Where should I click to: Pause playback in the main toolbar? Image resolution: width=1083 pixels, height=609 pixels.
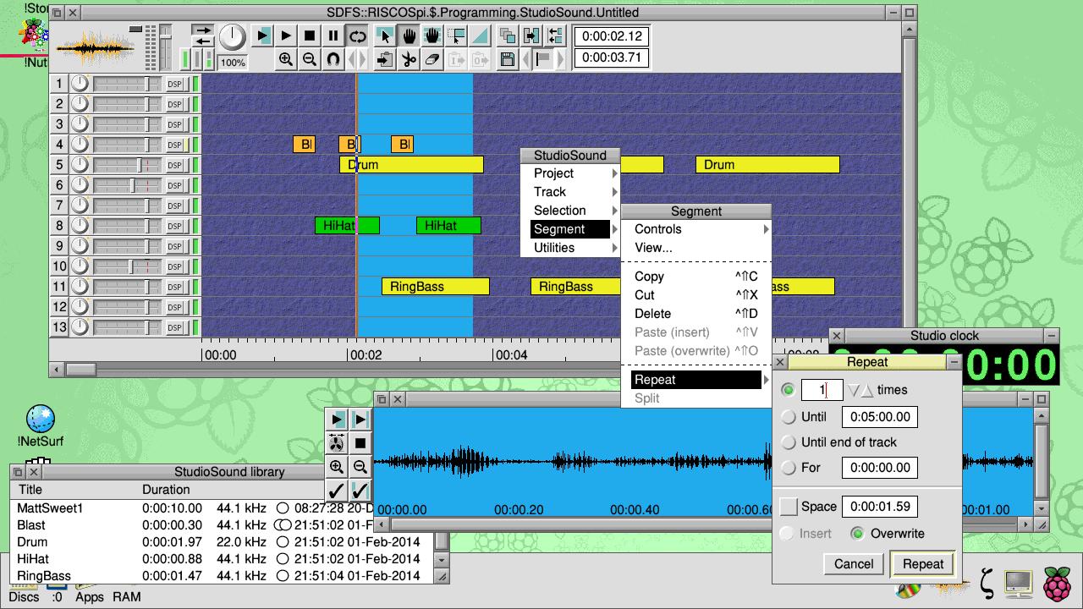[x=333, y=36]
